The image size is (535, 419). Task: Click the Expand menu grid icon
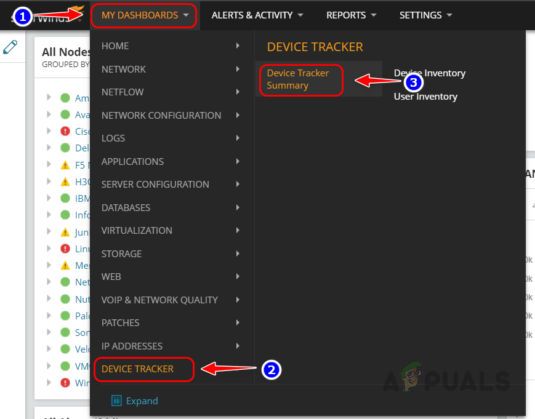(116, 401)
